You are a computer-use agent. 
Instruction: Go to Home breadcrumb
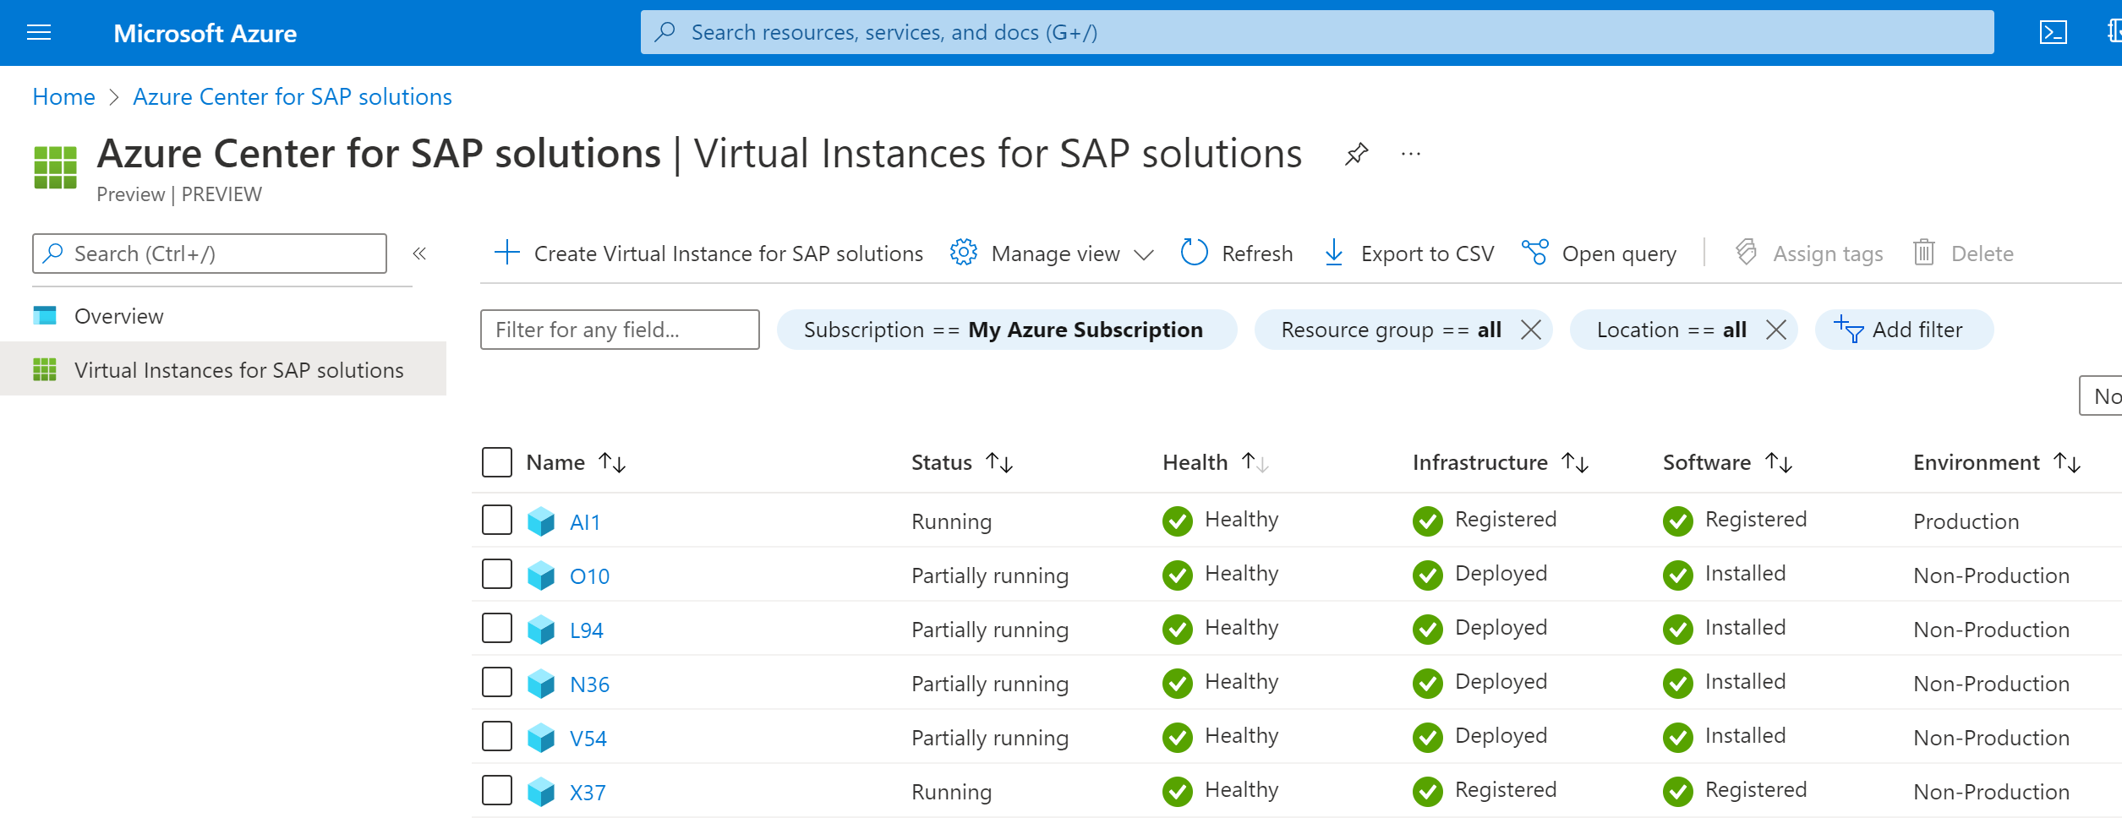[63, 97]
